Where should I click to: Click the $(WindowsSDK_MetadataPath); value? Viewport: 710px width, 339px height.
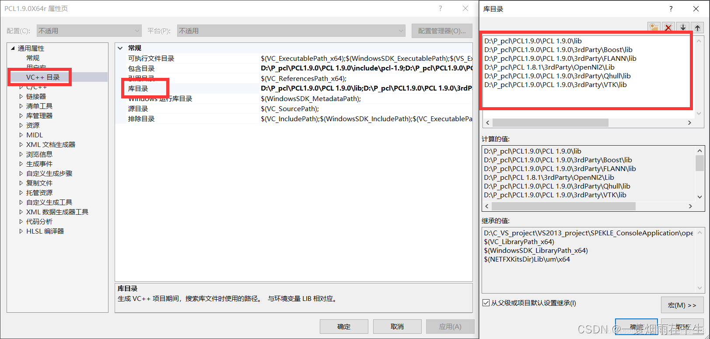311,98
